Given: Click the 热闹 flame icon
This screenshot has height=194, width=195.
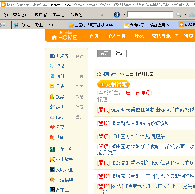Looking at the screenshot, I should pos(52,137).
